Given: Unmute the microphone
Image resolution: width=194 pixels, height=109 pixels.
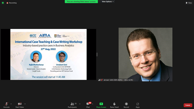Looking at the screenshot, I should click(x=7, y=105).
